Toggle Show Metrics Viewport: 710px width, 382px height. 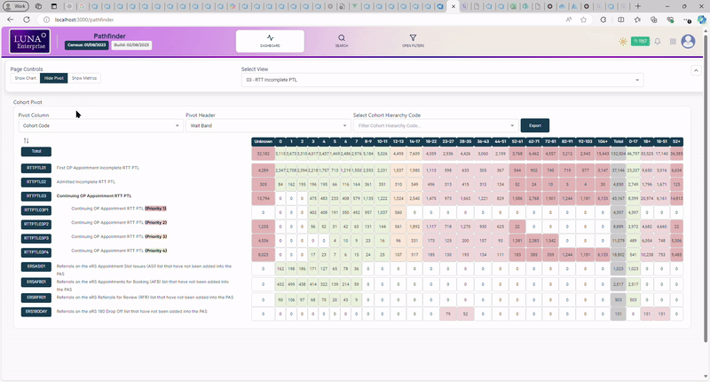point(84,78)
